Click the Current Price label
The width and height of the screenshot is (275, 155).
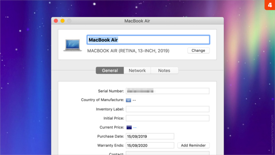click(x=112, y=127)
